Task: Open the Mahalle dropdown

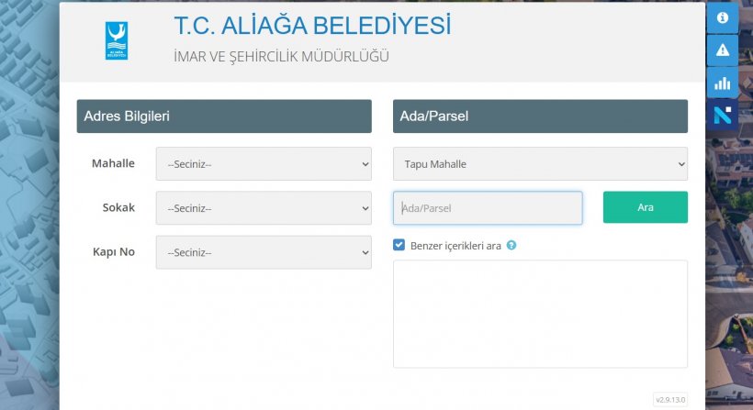Action: pyautogui.click(x=264, y=164)
